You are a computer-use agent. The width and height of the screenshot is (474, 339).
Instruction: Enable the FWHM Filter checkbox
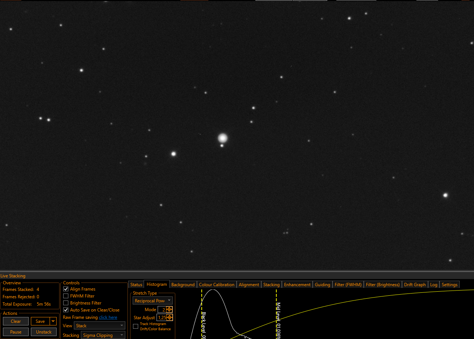point(66,296)
